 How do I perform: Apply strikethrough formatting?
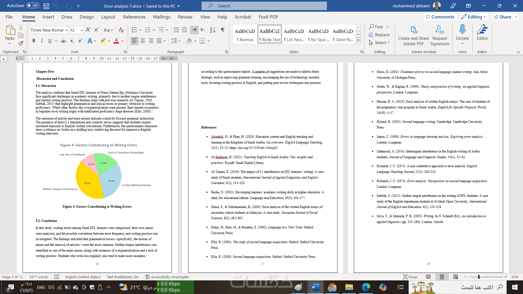(63, 41)
